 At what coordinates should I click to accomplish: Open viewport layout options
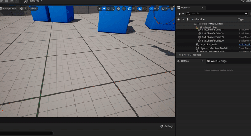(172, 8)
